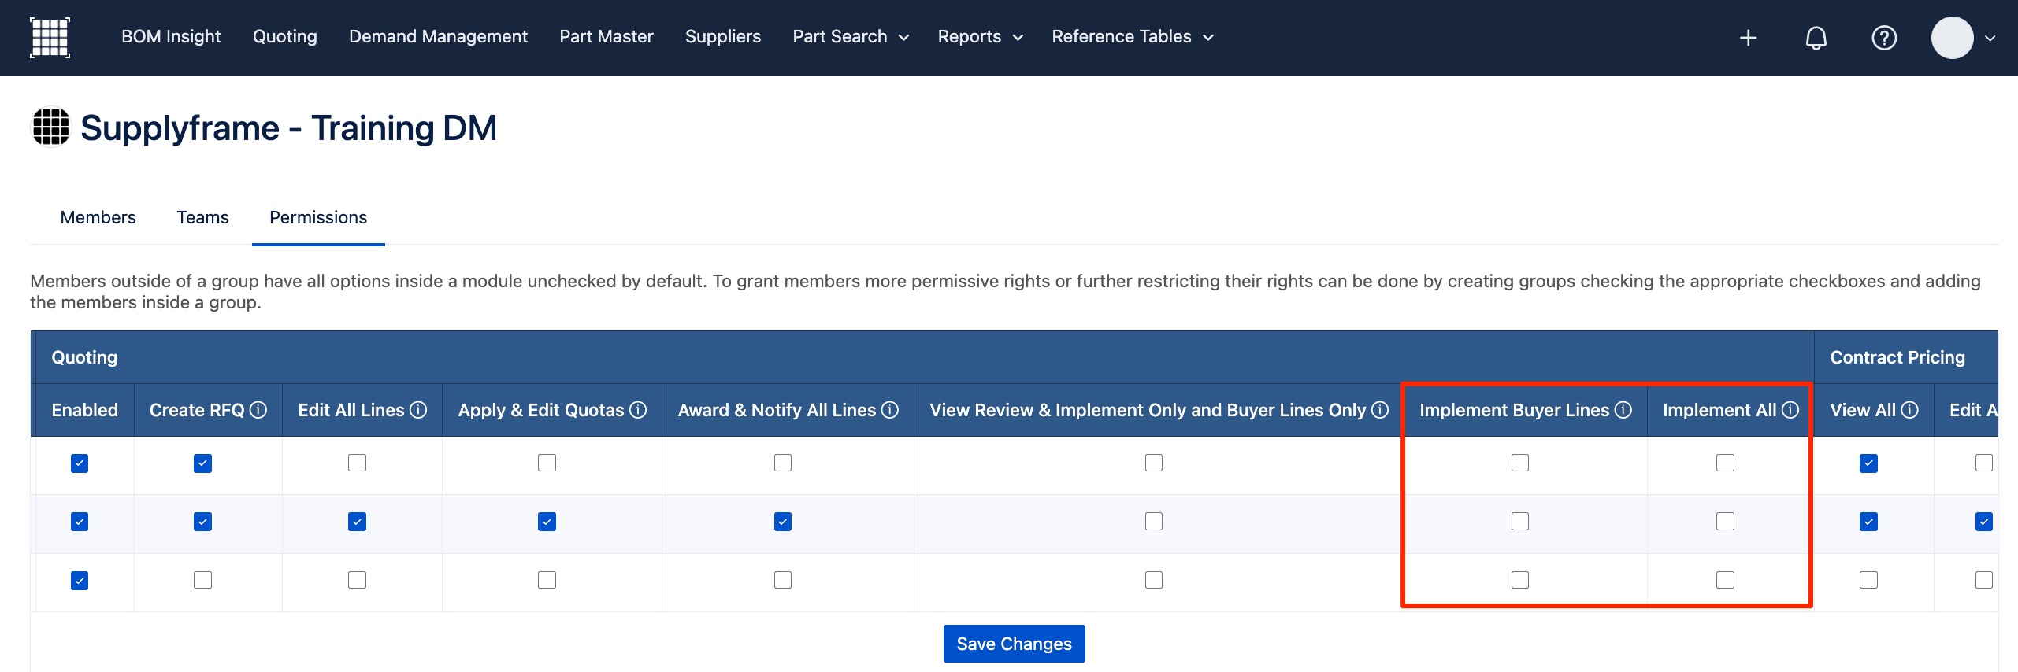Check View Review & Implement Only third row
2018x672 pixels.
pos(1153,580)
